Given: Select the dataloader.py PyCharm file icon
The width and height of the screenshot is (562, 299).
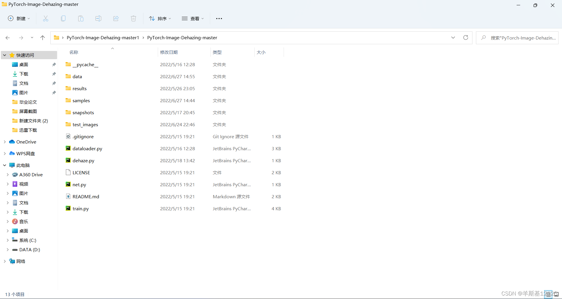Looking at the screenshot, I should click(x=68, y=148).
